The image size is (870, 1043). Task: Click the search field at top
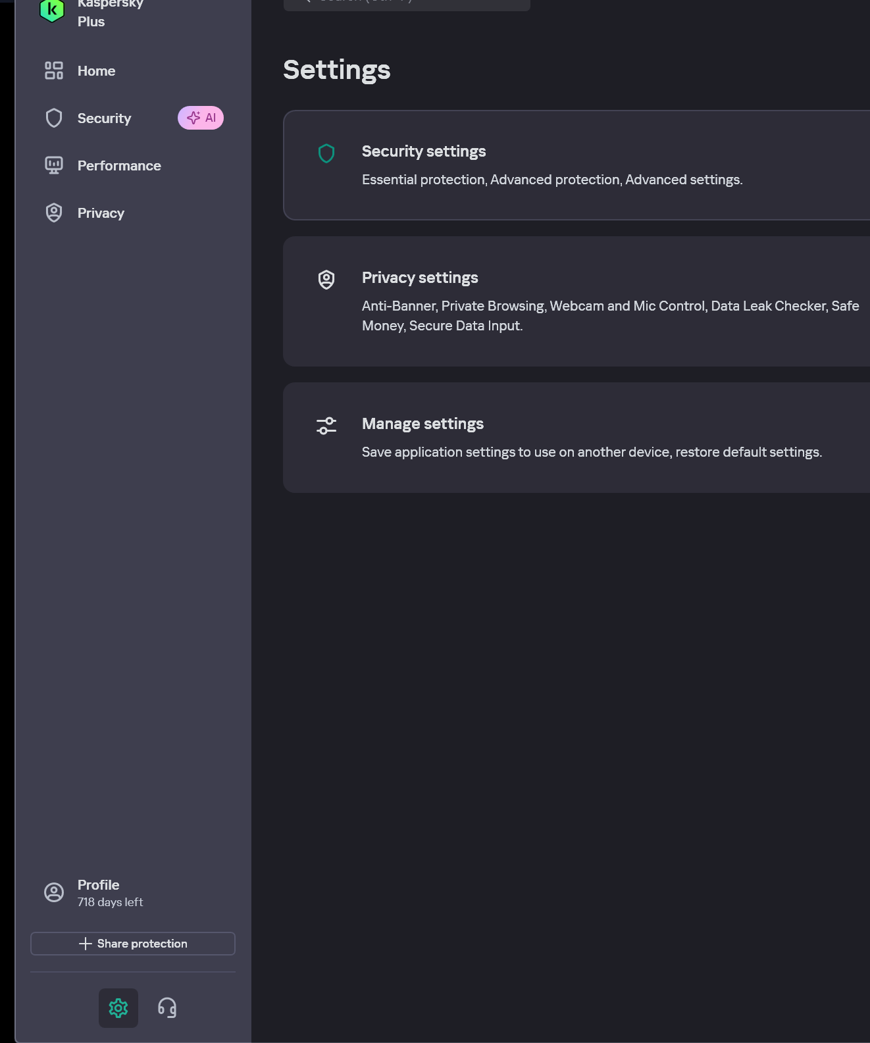click(407, 3)
